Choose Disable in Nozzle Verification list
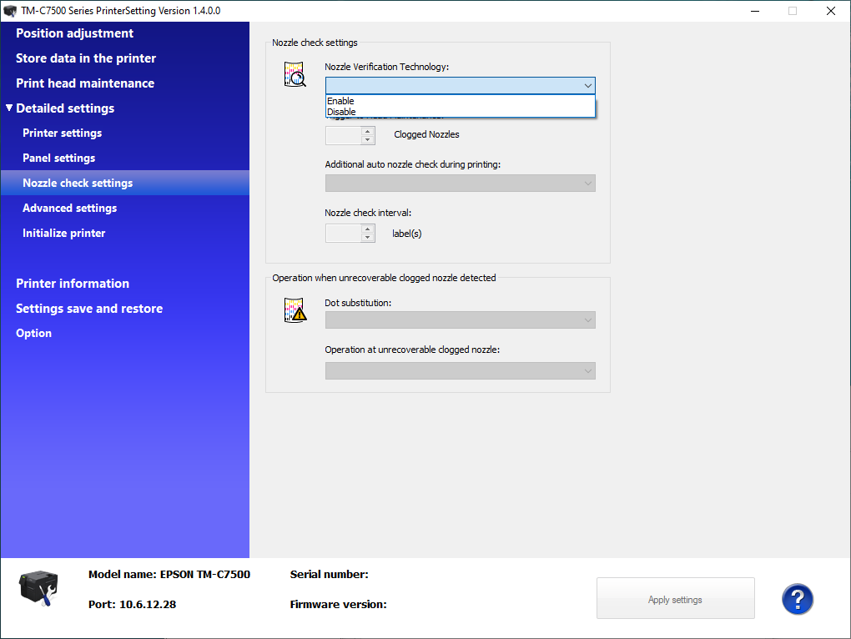 (x=341, y=112)
